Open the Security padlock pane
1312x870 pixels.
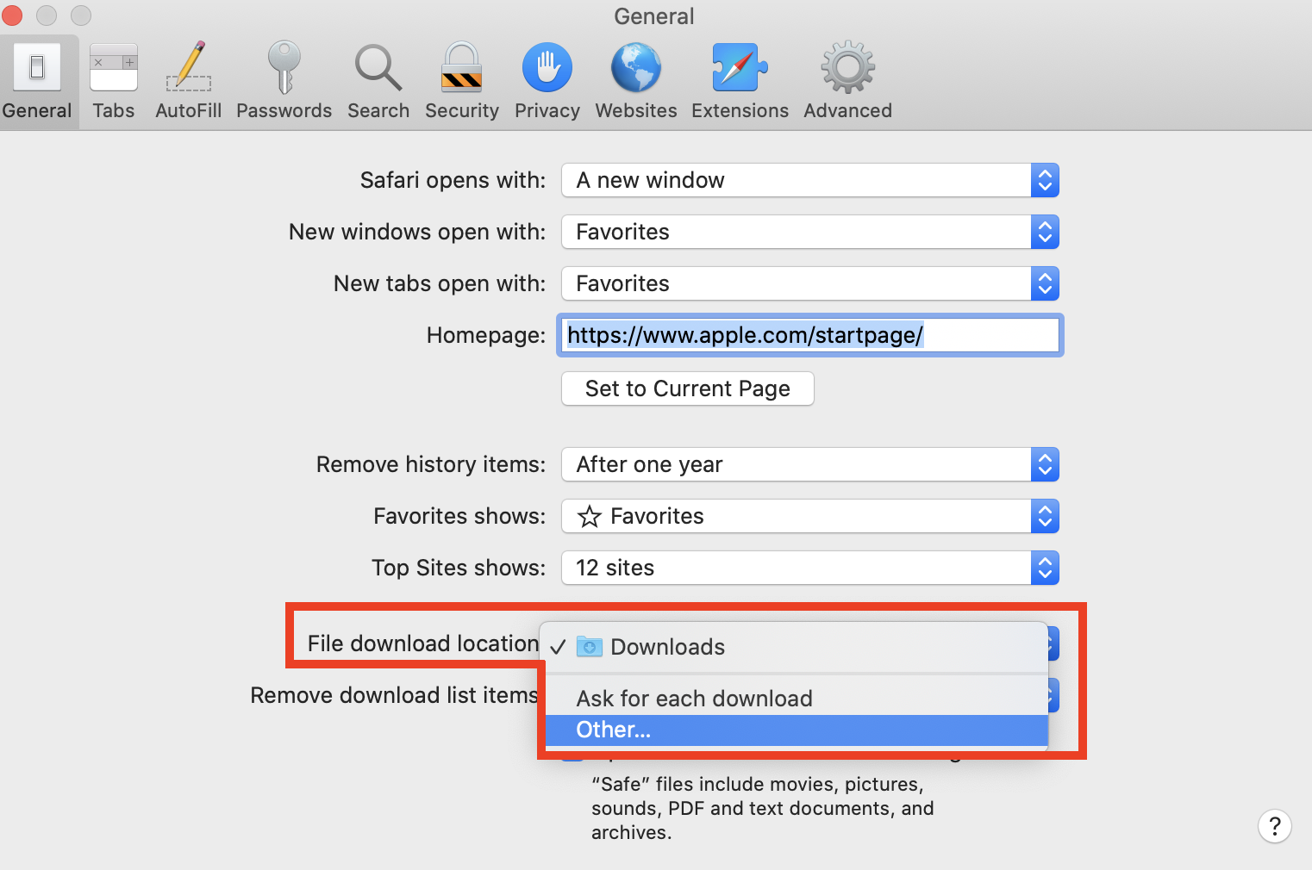pos(462,82)
